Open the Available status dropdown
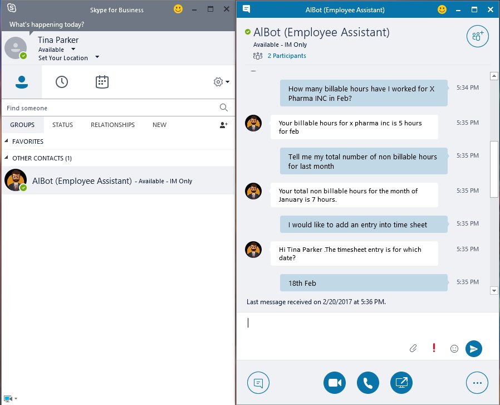 pyautogui.click(x=73, y=49)
